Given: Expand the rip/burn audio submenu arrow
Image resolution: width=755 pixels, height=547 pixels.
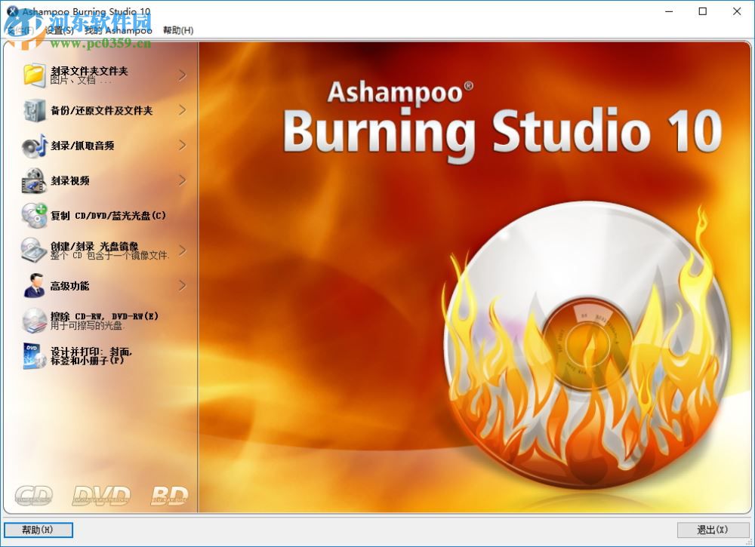Looking at the screenshot, I should coord(182,145).
